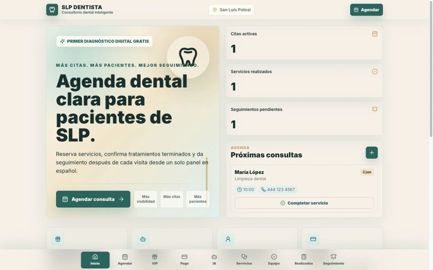Image resolution: width=433 pixels, height=270 pixels.
Task: Click the San Luis Potosí location chip
Action: click(232, 10)
